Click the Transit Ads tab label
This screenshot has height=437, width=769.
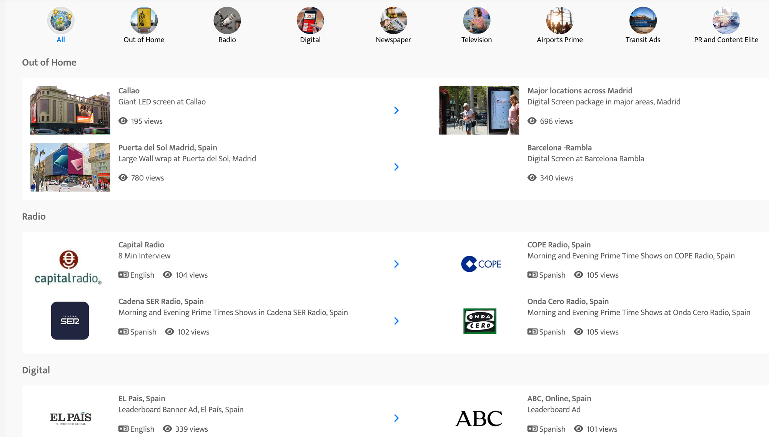643,40
